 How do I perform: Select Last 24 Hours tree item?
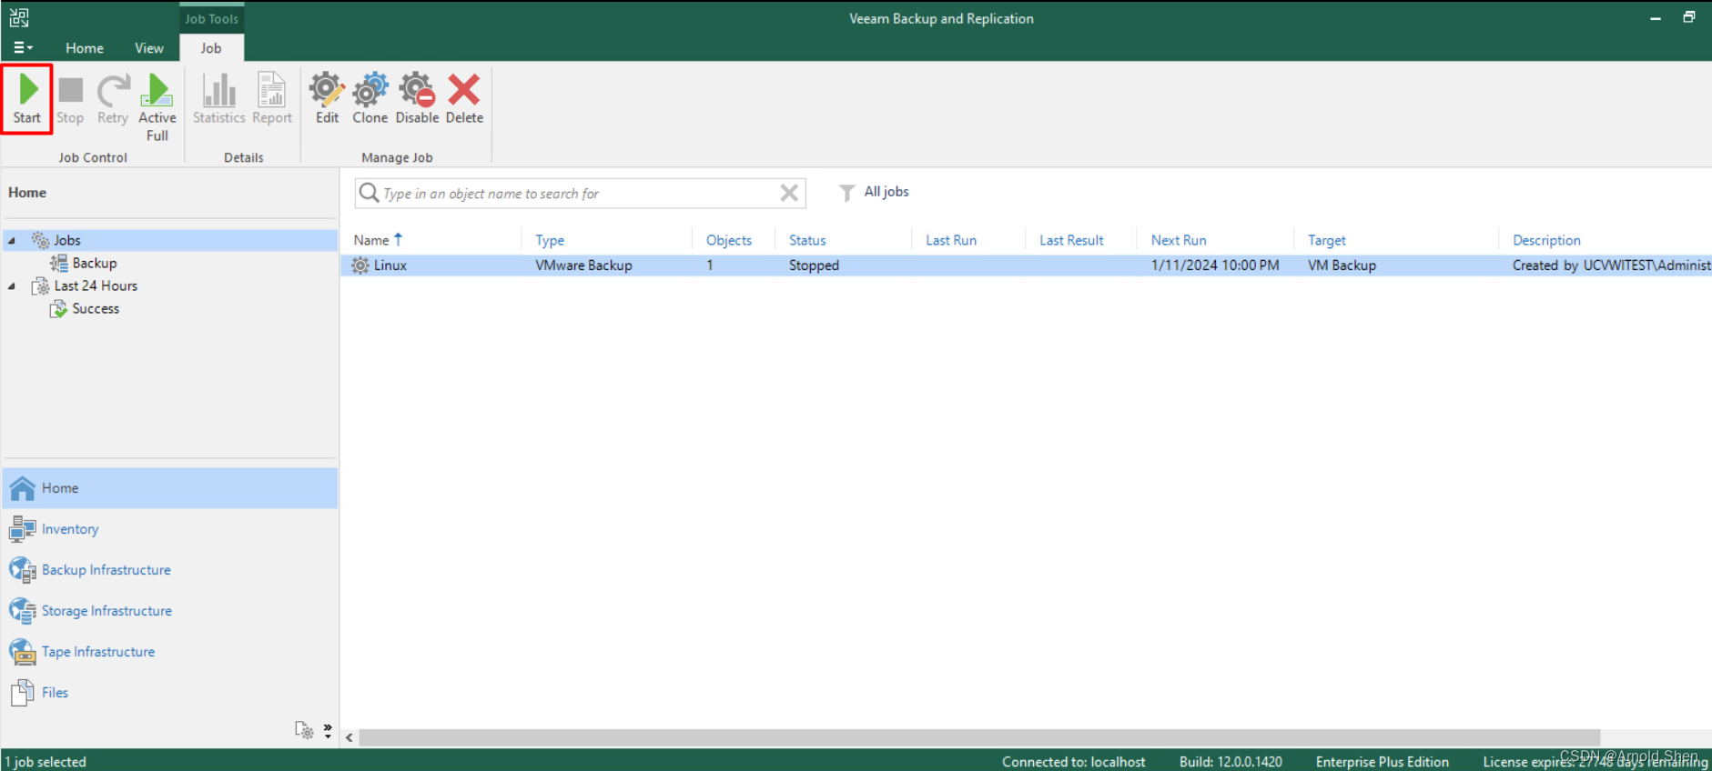click(x=96, y=285)
